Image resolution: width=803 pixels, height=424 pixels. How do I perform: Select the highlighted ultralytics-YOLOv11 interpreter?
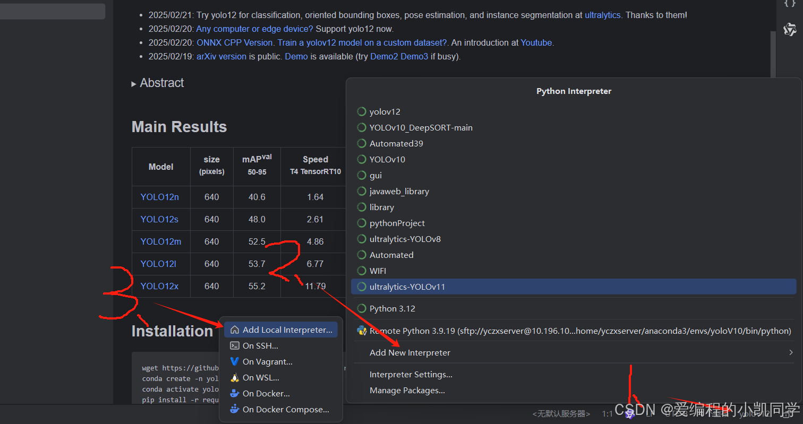pyautogui.click(x=574, y=287)
